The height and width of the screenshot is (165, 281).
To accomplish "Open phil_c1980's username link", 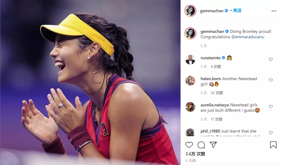I will point(210,131).
